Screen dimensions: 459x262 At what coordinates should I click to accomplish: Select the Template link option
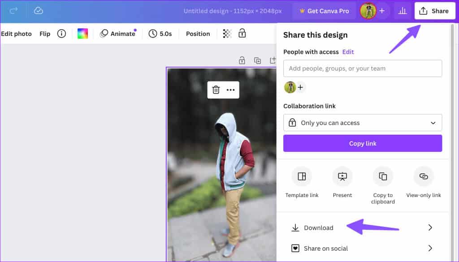(302, 183)
